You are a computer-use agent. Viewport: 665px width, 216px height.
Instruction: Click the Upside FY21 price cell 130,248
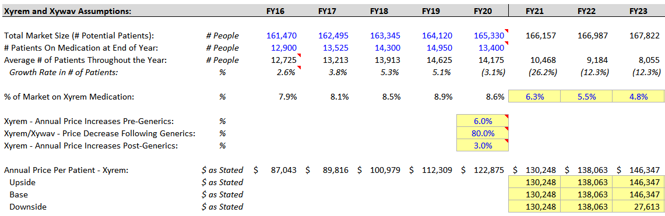[535, 182]
